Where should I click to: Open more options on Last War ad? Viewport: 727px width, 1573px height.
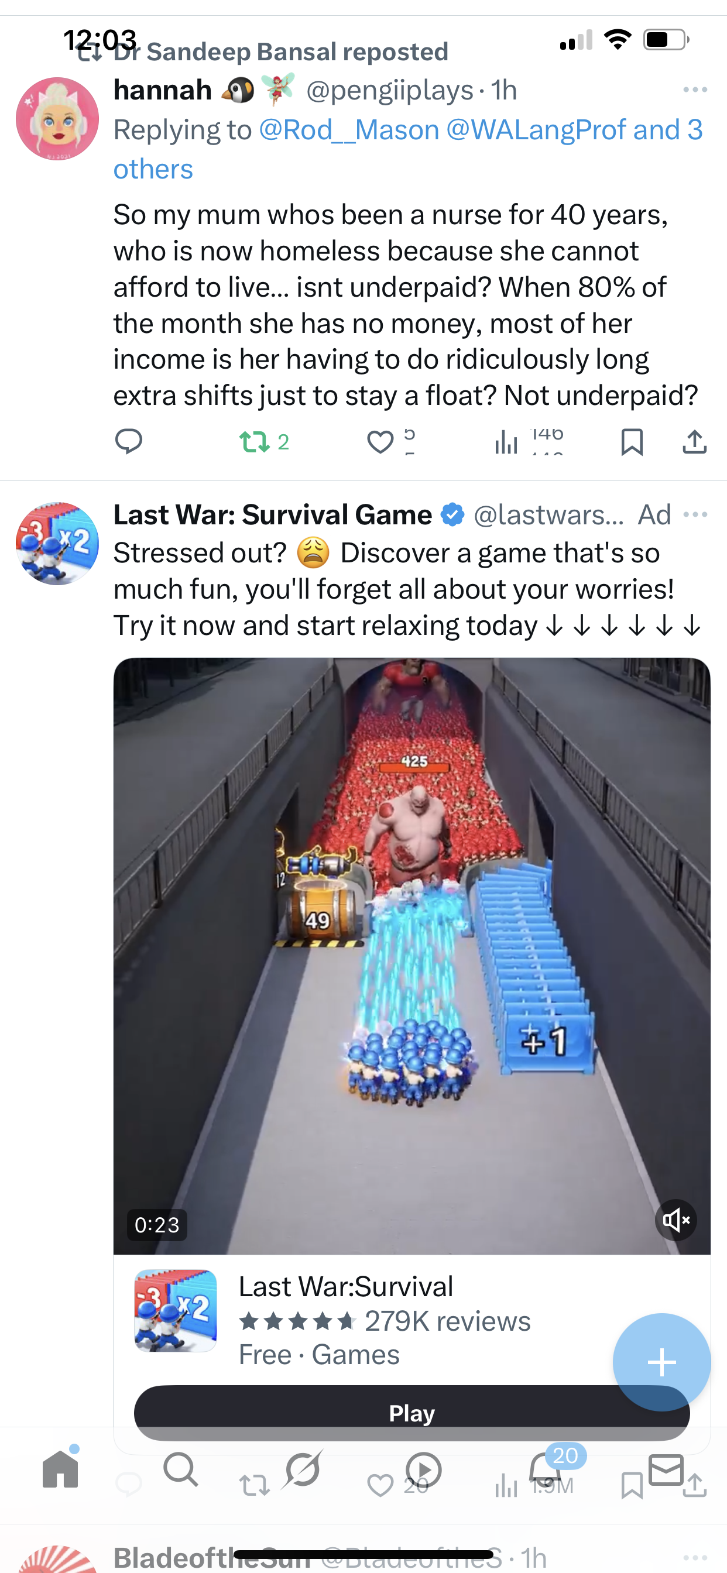click(x=695, y=515)
